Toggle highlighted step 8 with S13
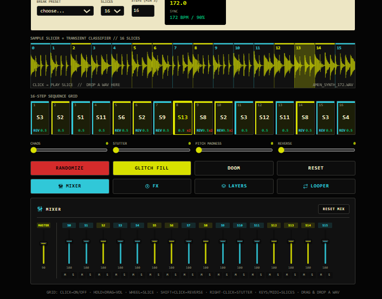This screenshot has width=382, height=299. click(x=183, y=118)
